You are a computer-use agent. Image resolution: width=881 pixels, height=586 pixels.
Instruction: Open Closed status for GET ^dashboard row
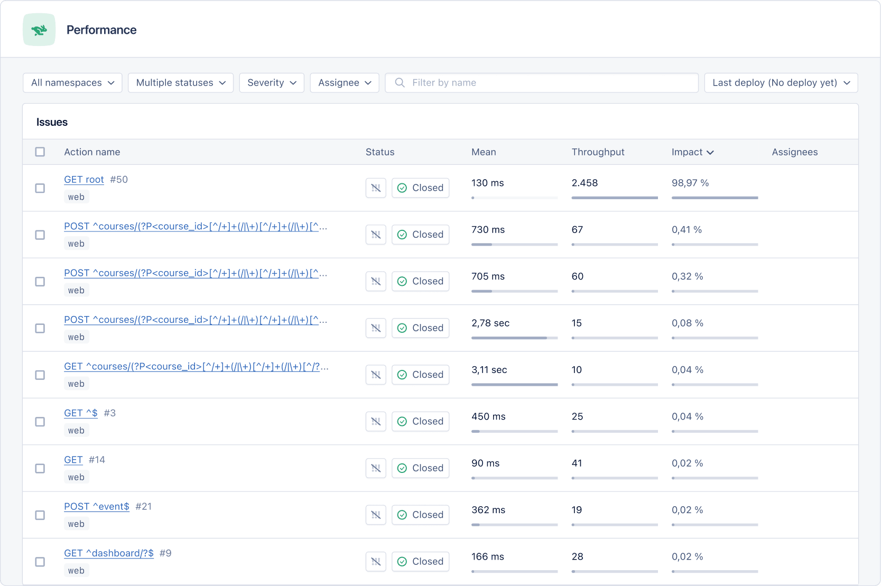coord(421,562)
